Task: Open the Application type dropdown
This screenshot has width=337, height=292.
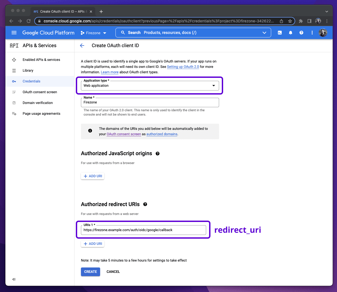Action: (x=214, y=85)
